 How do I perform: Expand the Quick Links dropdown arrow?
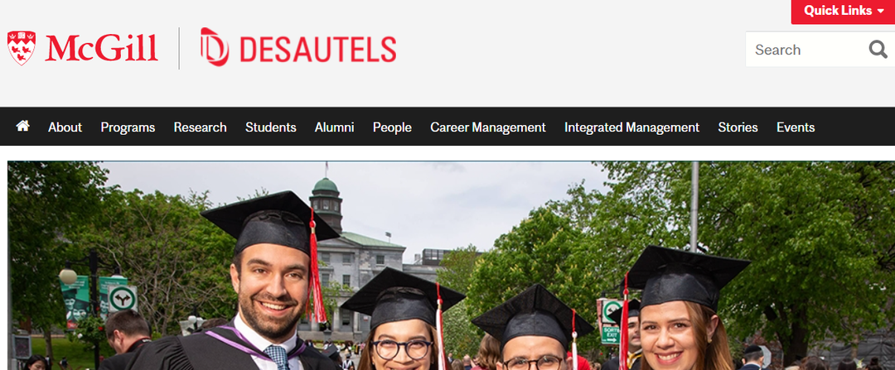click(x=880, y=11)
